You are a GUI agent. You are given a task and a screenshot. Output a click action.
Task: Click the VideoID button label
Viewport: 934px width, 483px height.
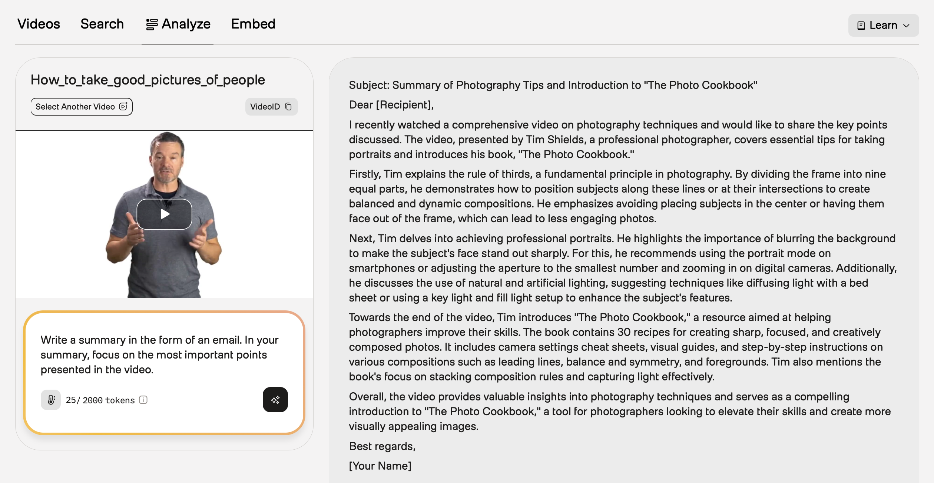point(265,107)
